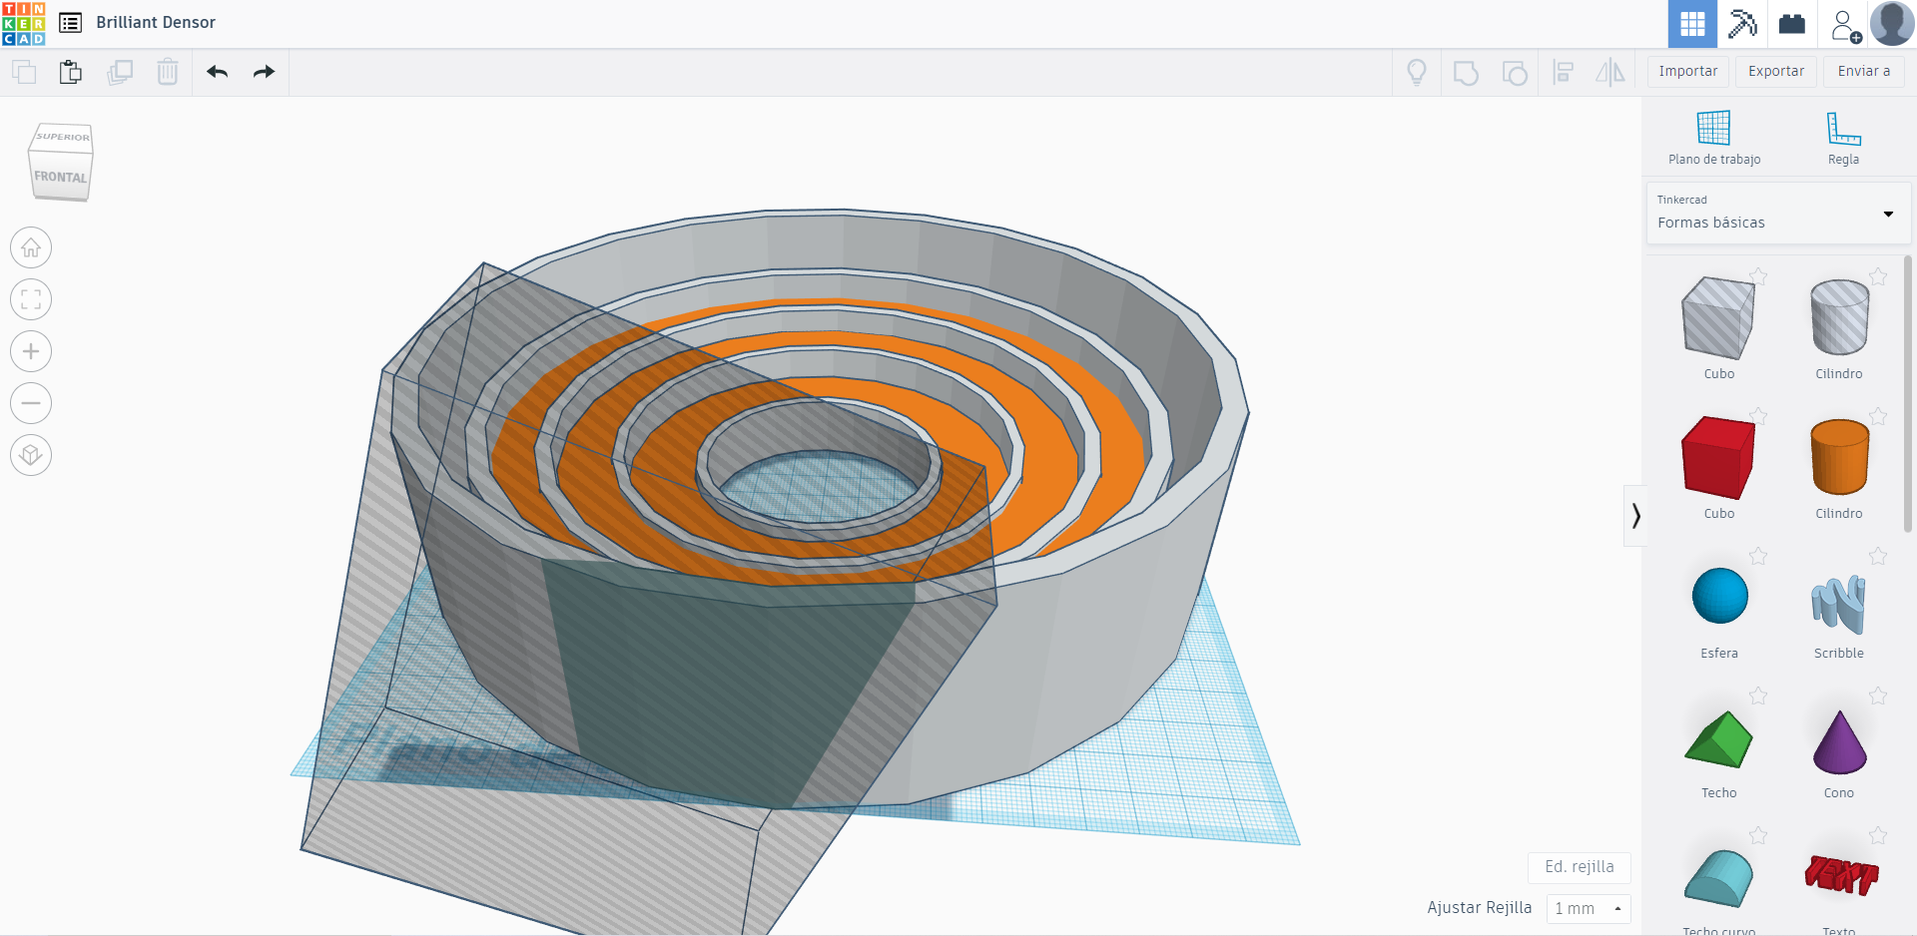
Task: Click the SUPERIOR face of view cube
Action: pos(63,137)
